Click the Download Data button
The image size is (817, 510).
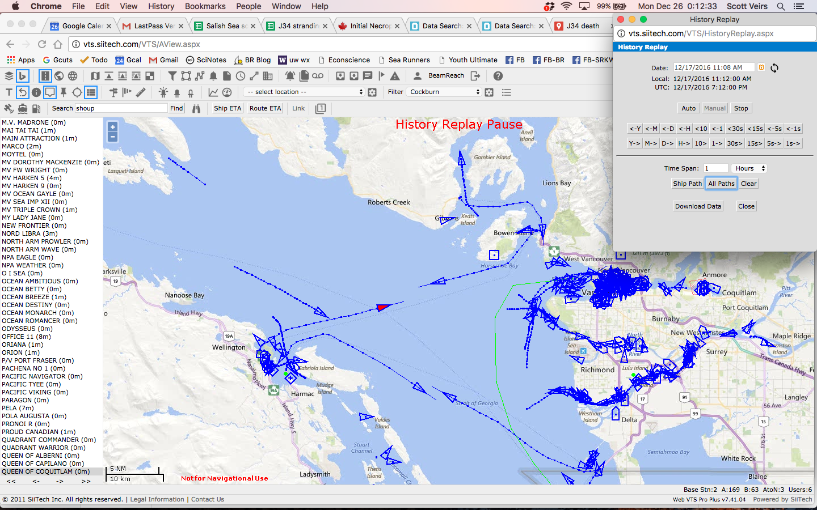pos(698,206)
